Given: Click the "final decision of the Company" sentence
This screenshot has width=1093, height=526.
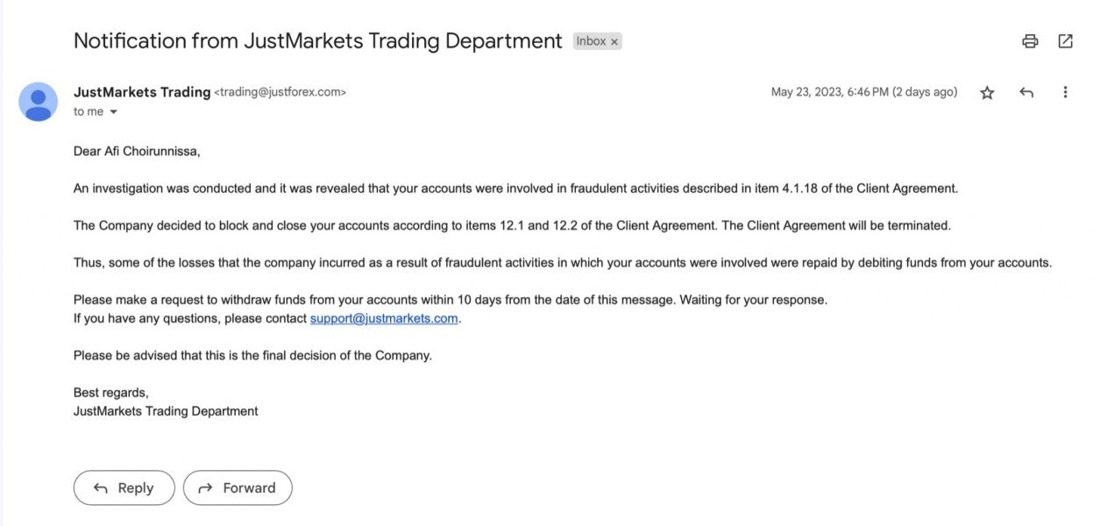Looking at the screenshot, I should [252, 355].
